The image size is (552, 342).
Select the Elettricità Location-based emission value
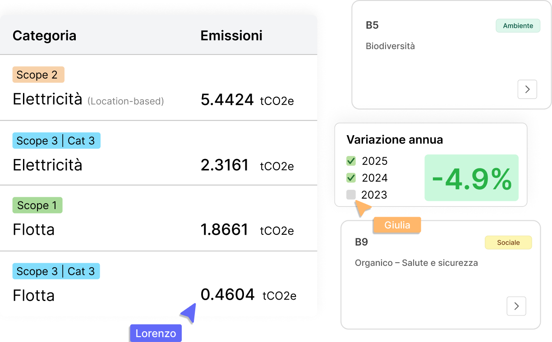pyautogui.click(x=227, y=100)
